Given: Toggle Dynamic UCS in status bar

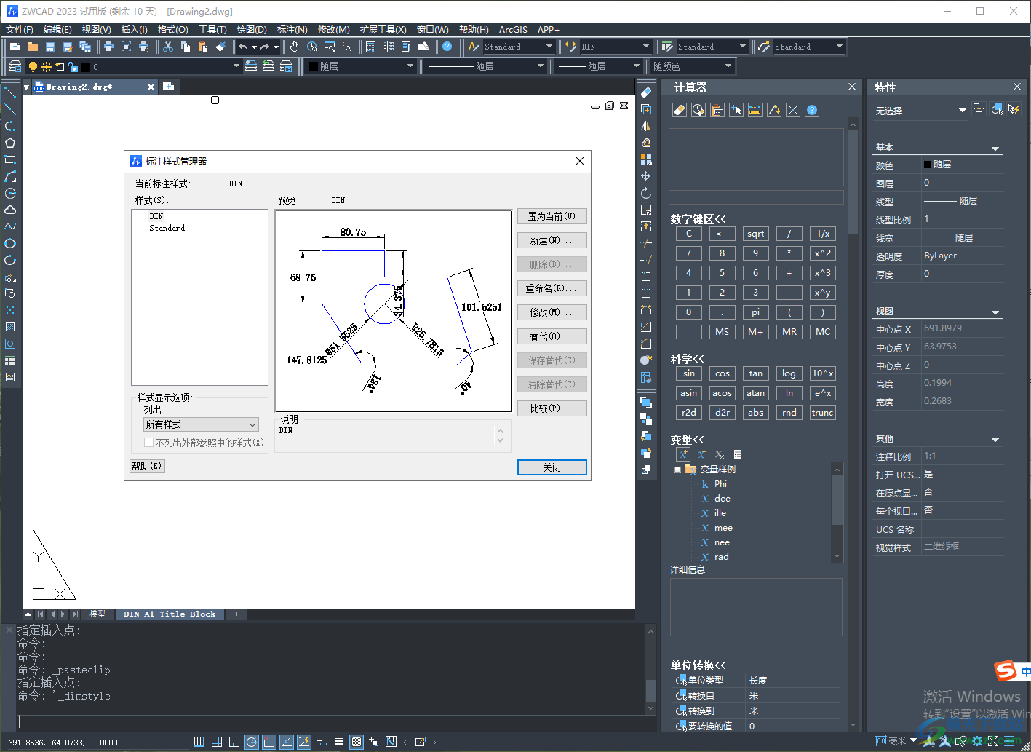Looking at the screenshot, I should [304, 742].
